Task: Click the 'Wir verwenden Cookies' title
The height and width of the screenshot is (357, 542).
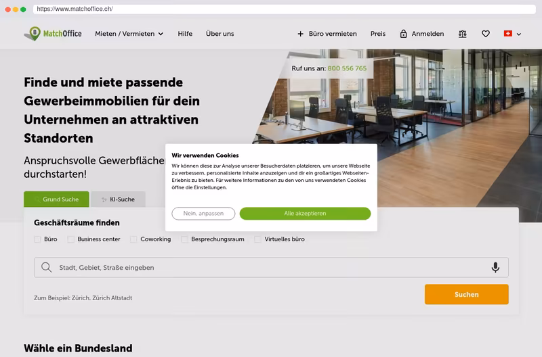Action: click(x=205, y=156)
